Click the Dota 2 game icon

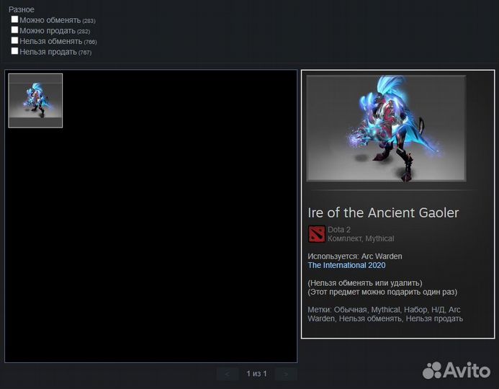pyautogui.click(x=316, y=234)
